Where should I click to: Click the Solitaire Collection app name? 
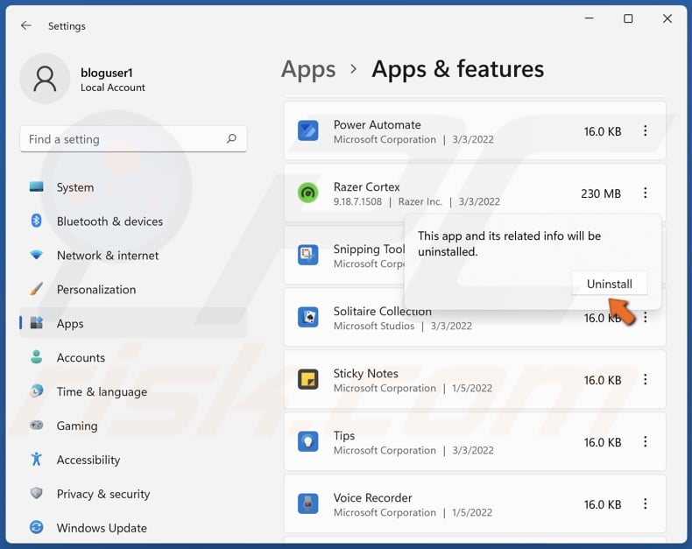[383, 311]
